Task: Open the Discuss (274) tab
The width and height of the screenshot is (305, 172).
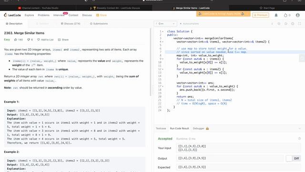Action: pos(71,23)
